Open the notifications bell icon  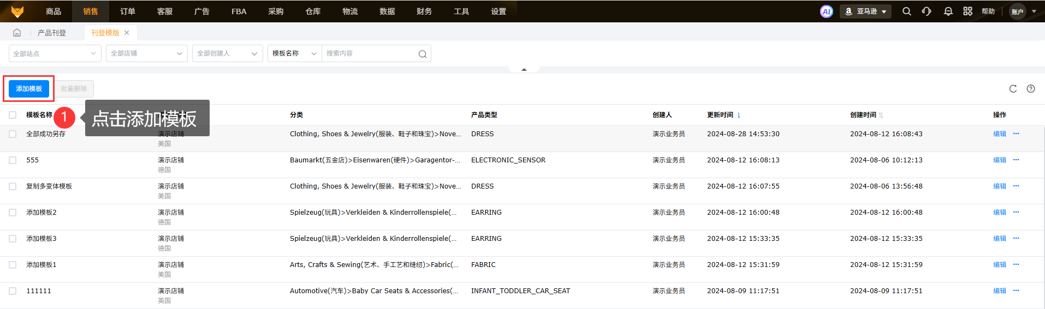click(948, 11)
